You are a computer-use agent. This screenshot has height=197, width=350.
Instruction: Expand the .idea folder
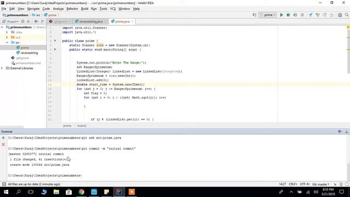(7, 32)
